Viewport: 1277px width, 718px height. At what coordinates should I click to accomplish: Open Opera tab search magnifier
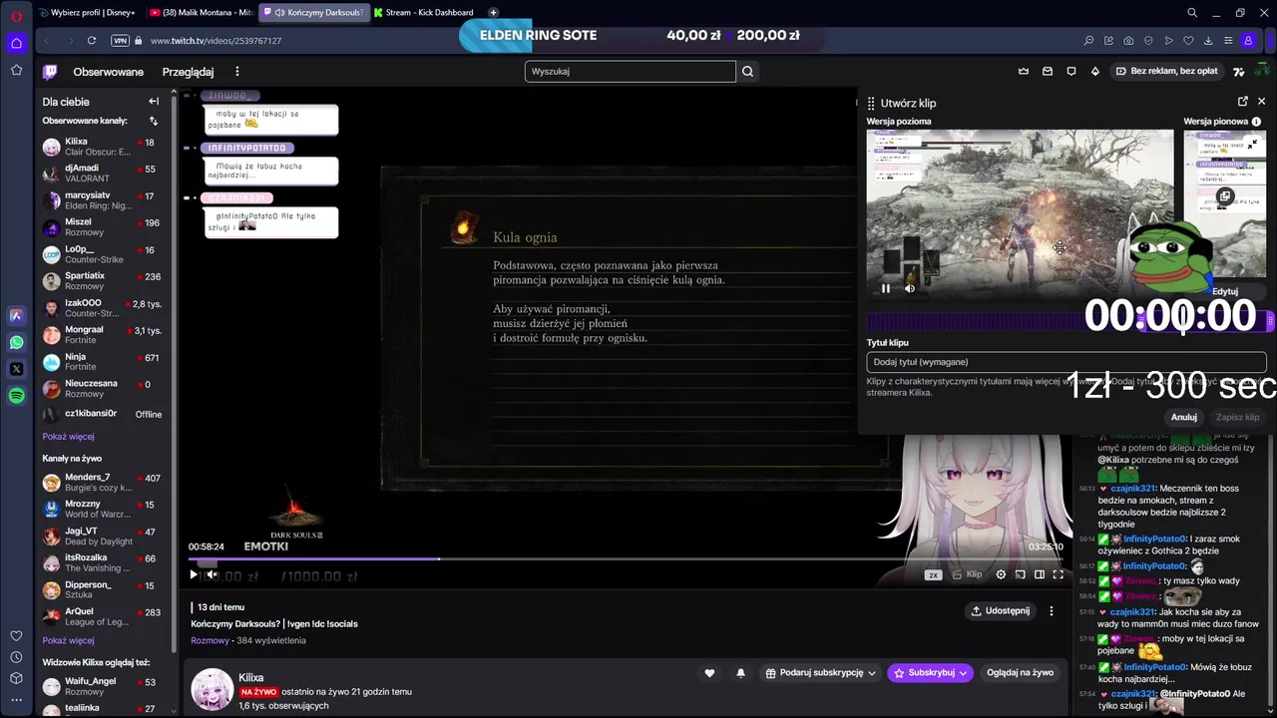[x=1191, y=13]
